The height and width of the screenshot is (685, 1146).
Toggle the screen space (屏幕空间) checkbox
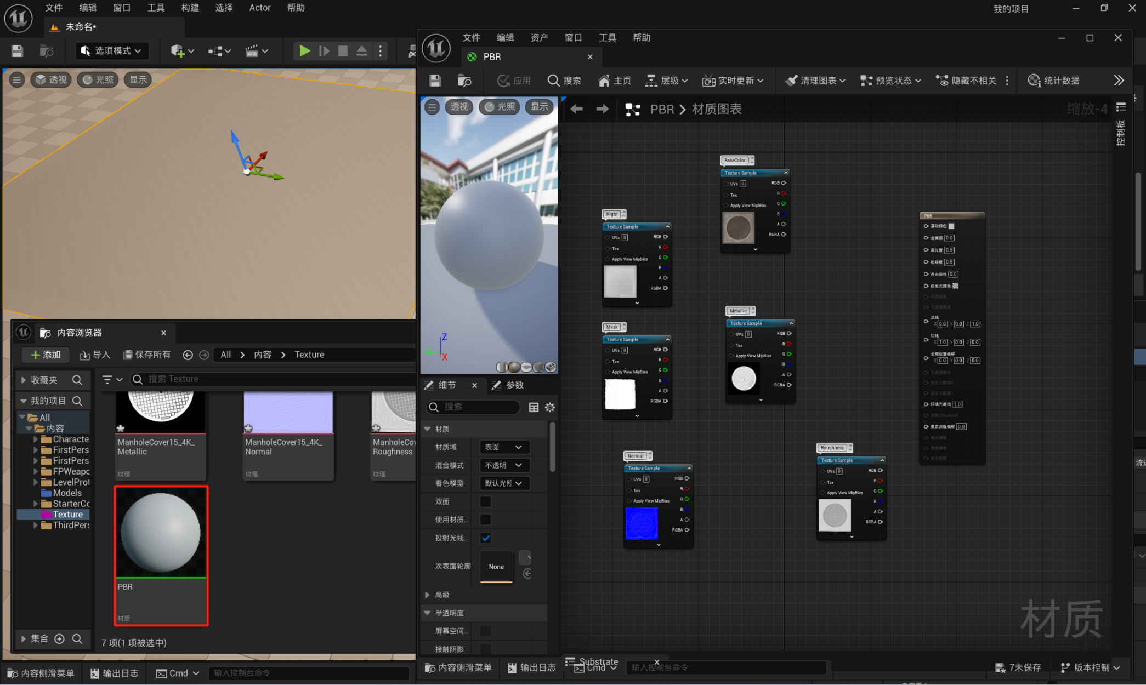[x=485, y=631]
